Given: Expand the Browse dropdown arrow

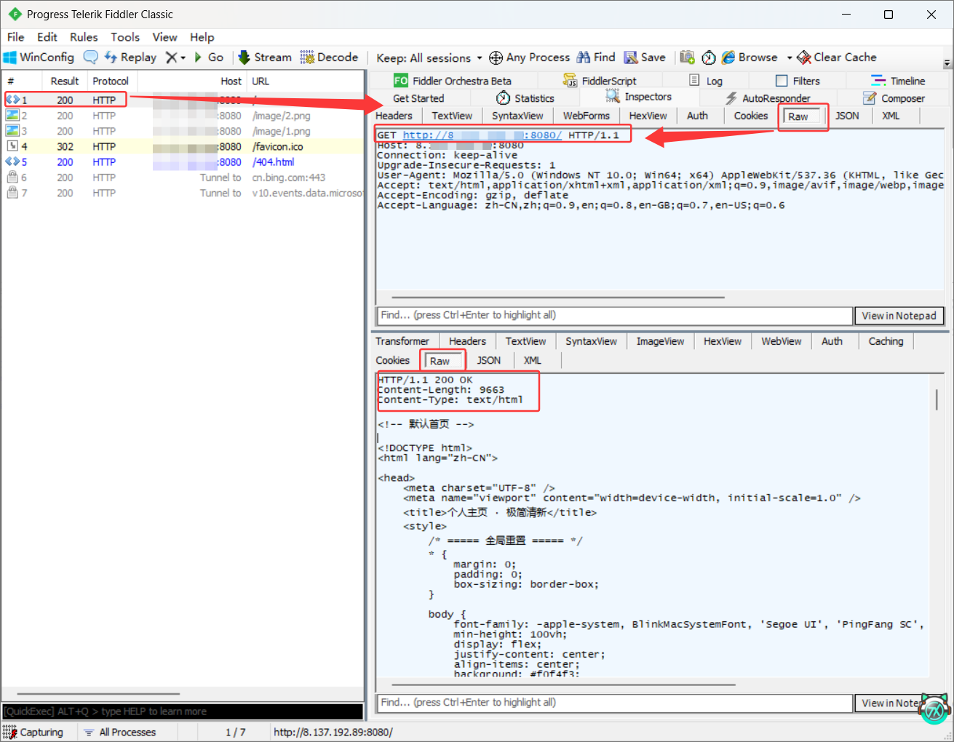Looking at the screenshot, I should 789,58.
